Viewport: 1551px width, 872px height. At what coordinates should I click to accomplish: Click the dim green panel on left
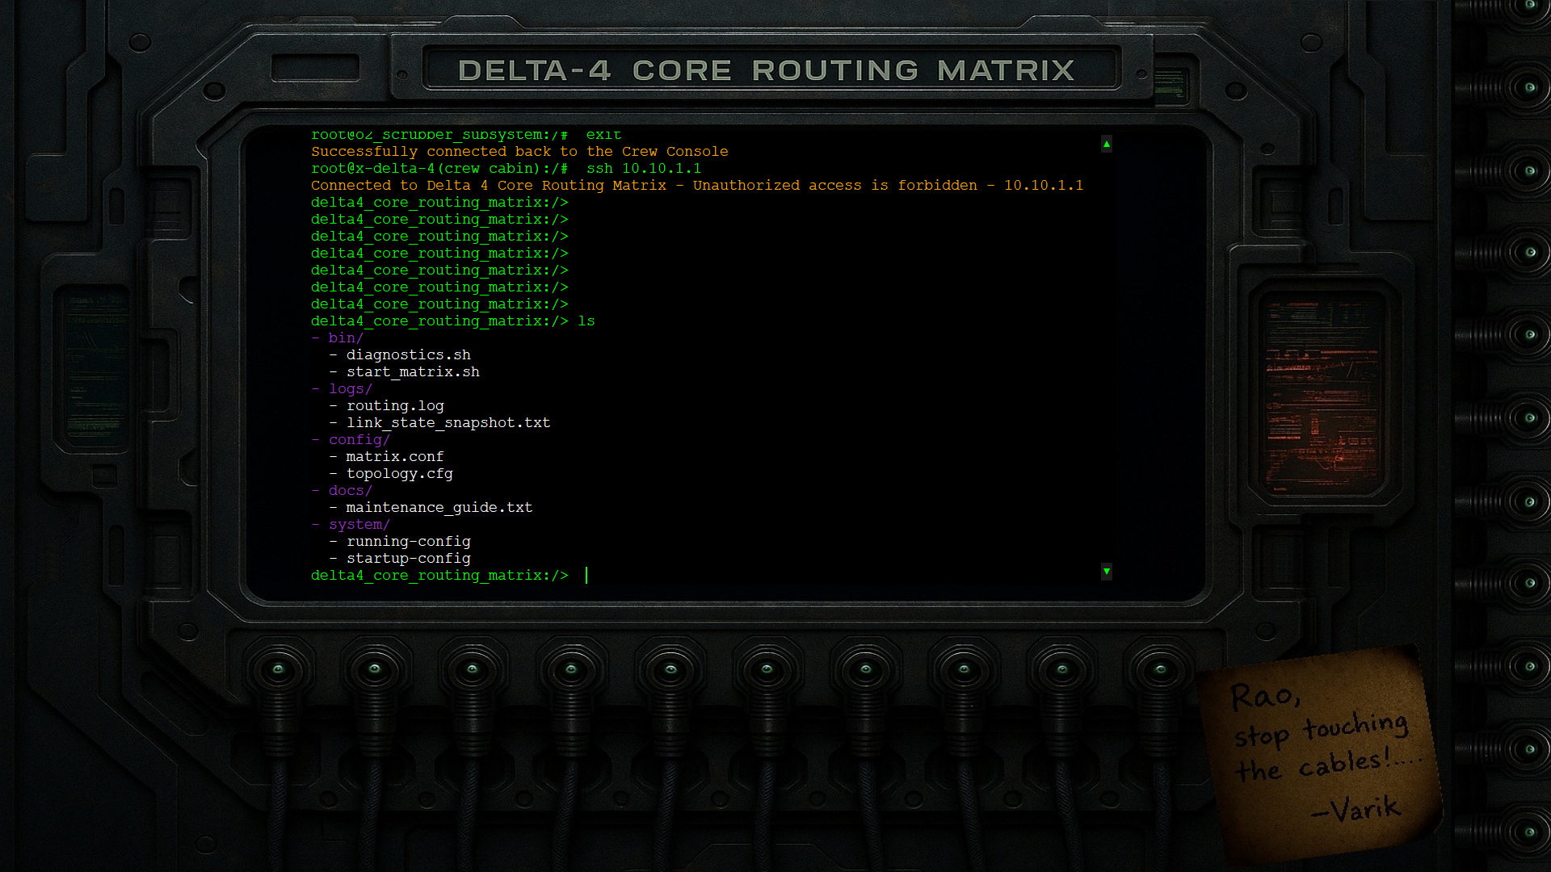pos(96,366)
